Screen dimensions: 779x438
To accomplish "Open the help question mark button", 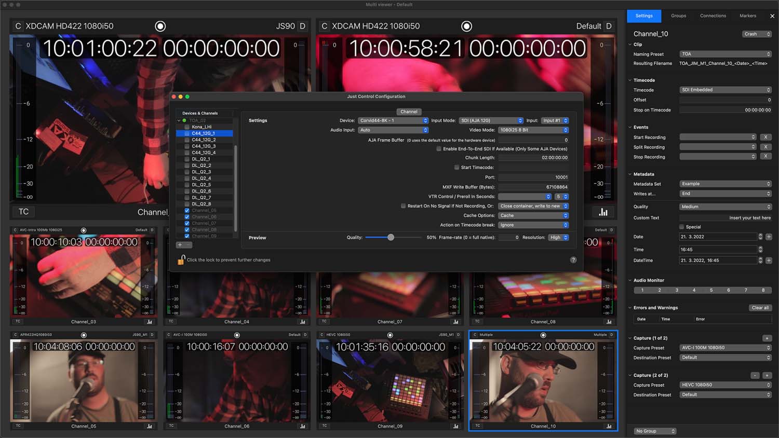I will (x=573, y=260).
